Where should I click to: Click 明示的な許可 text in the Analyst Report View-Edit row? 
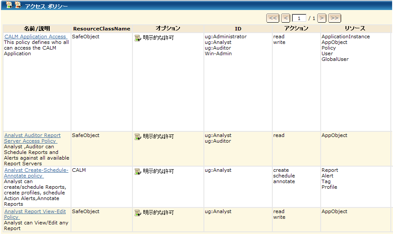[159, 213]
